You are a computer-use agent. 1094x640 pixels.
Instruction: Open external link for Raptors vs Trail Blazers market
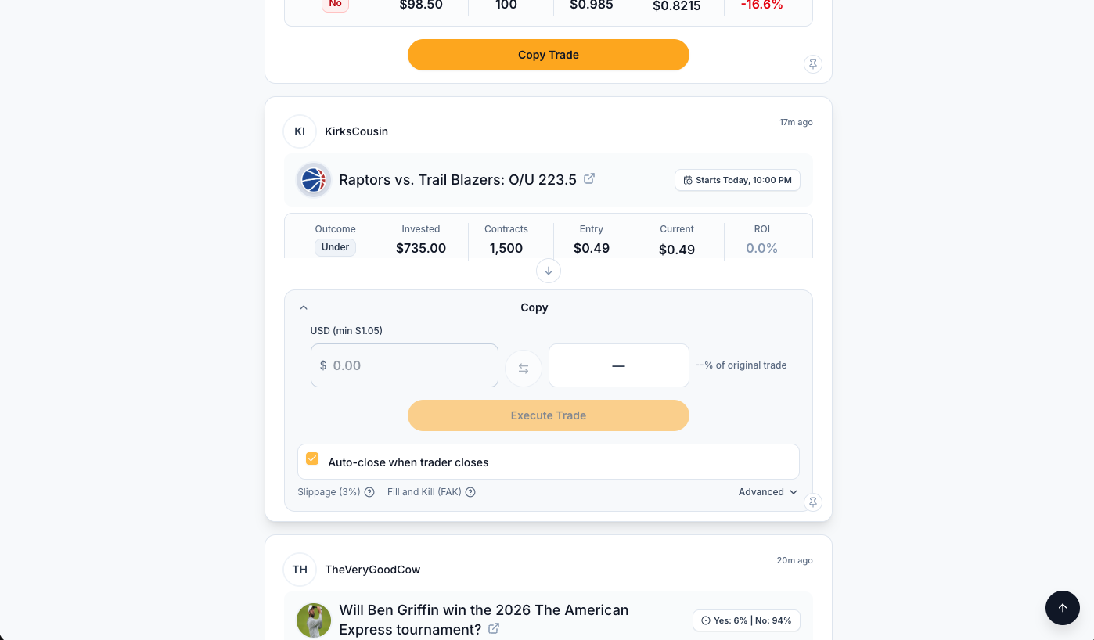[x=589, y=178]
